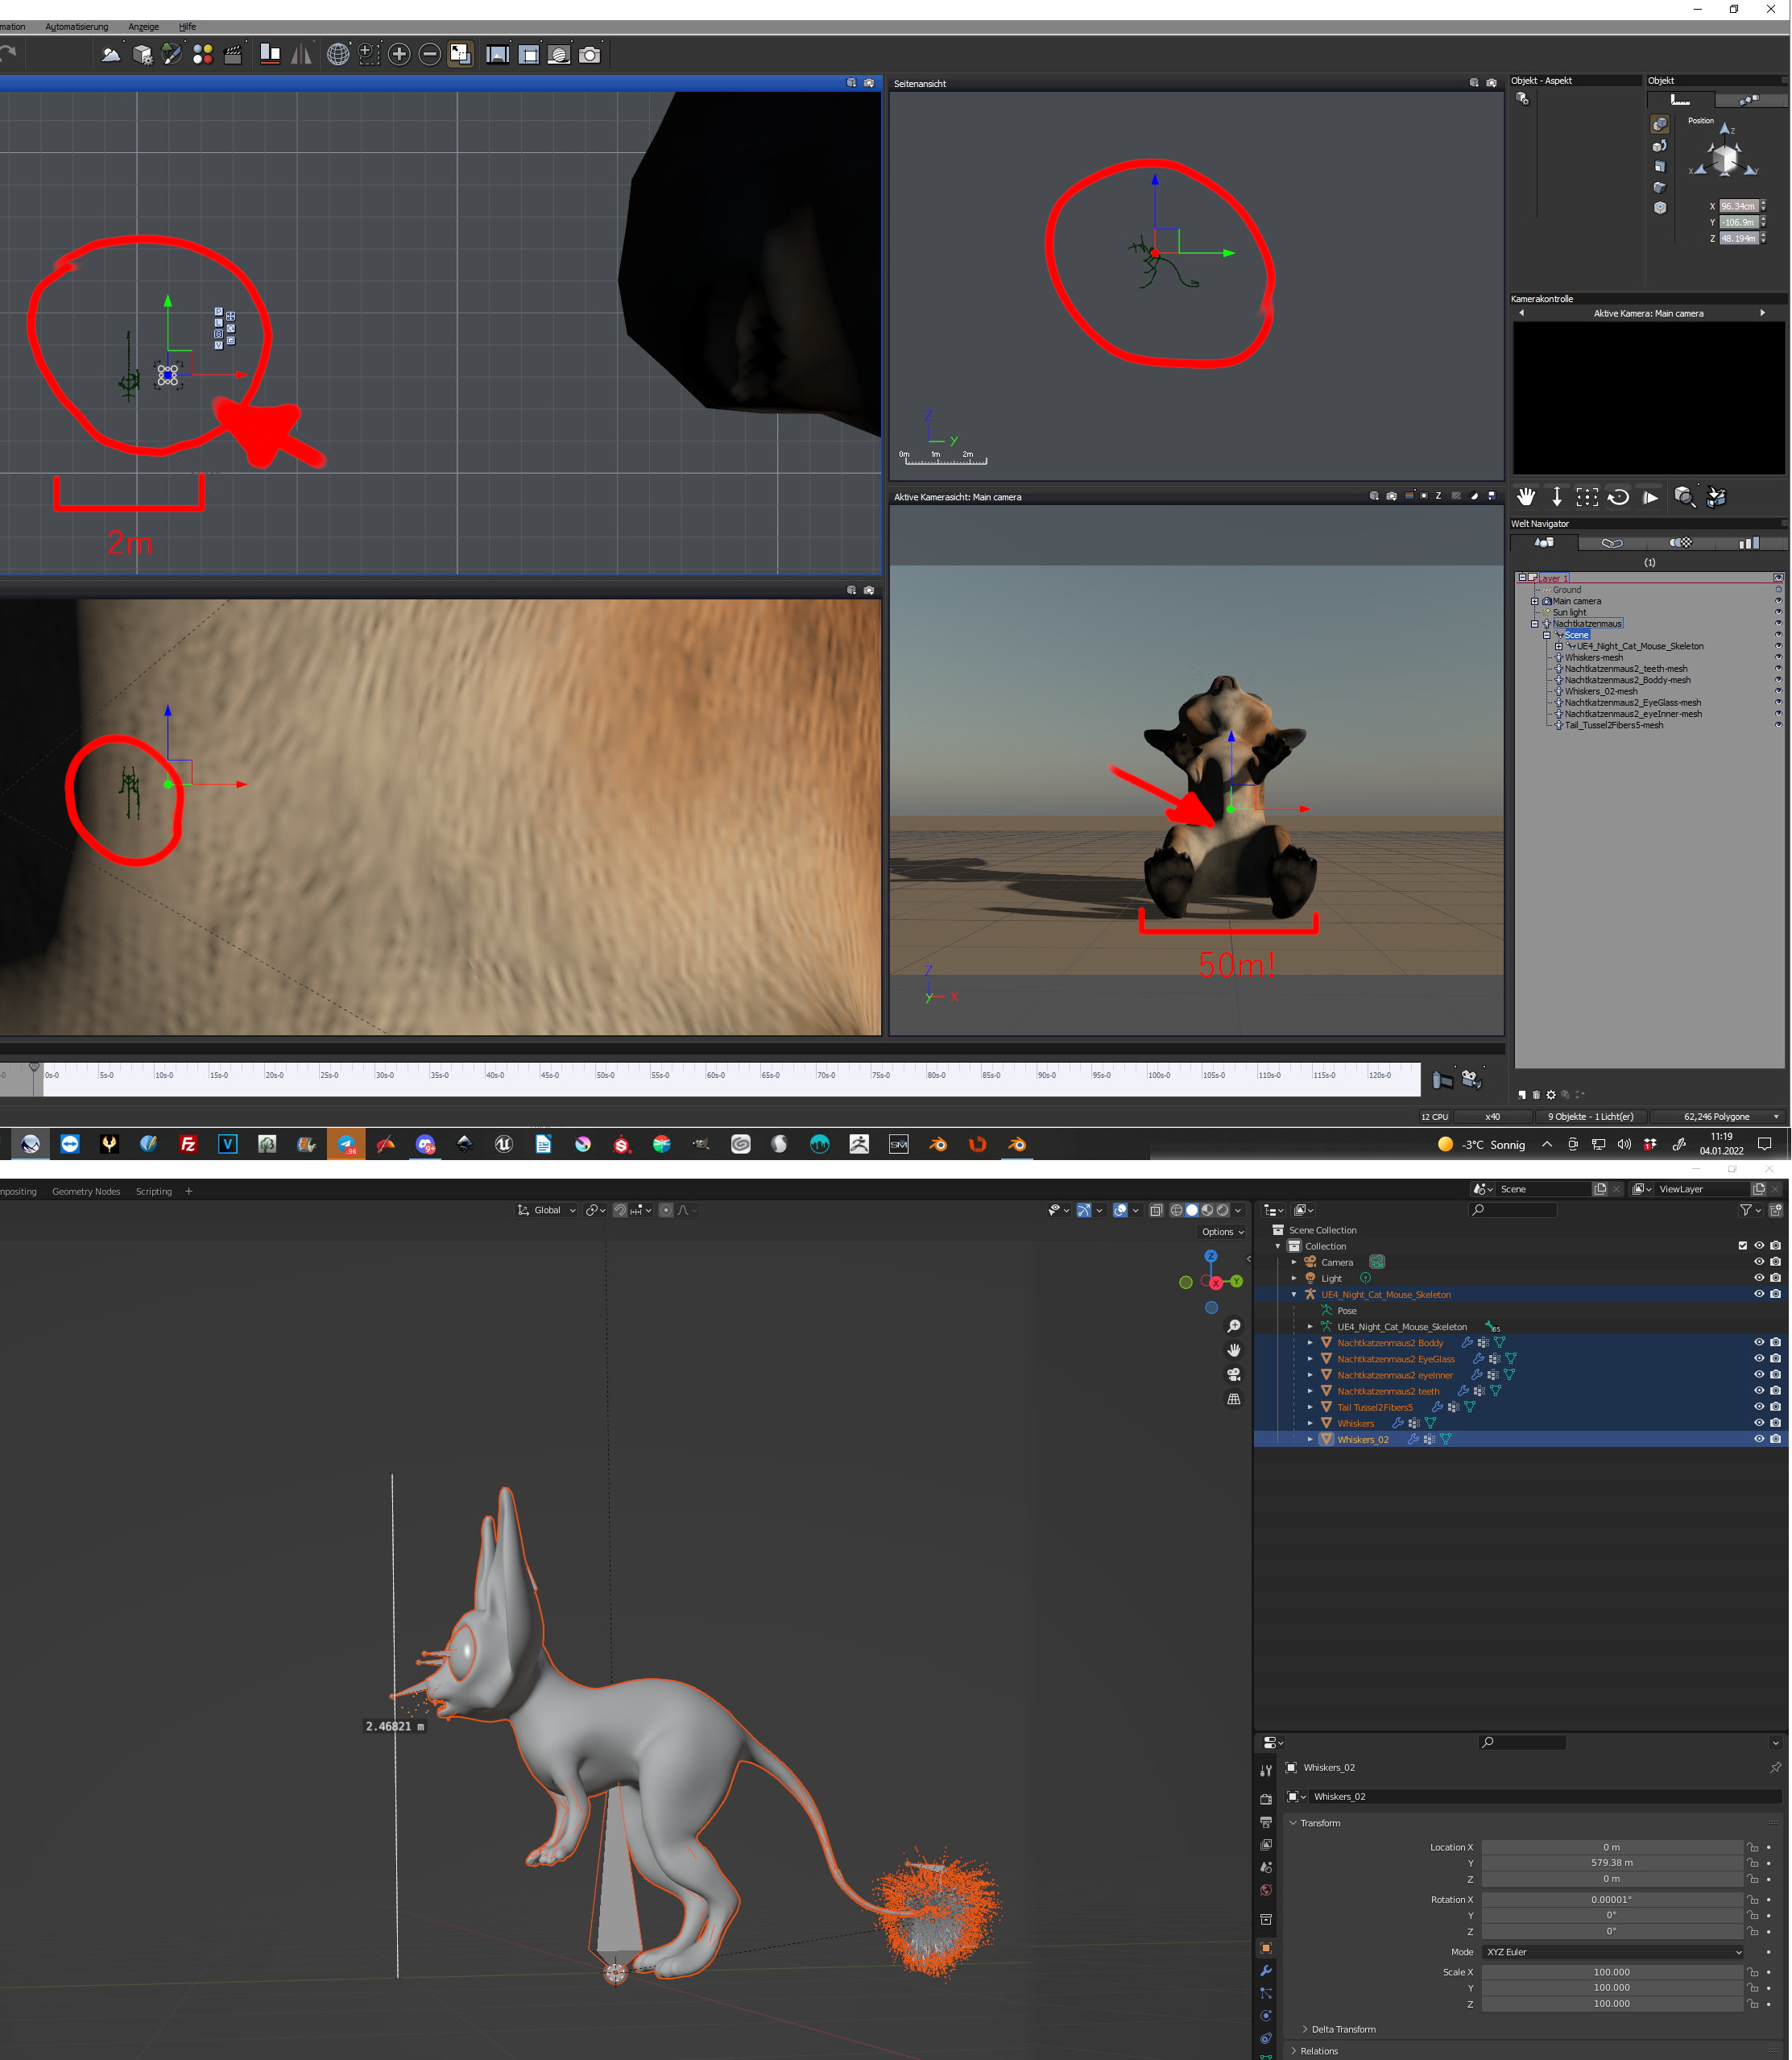Click the zoom out minus toolbar icon
The image size is (1792, 2060).
coord(430,54)
